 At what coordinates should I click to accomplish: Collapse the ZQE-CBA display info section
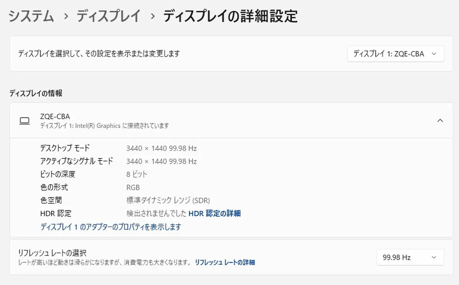click(x=440, y=120)
